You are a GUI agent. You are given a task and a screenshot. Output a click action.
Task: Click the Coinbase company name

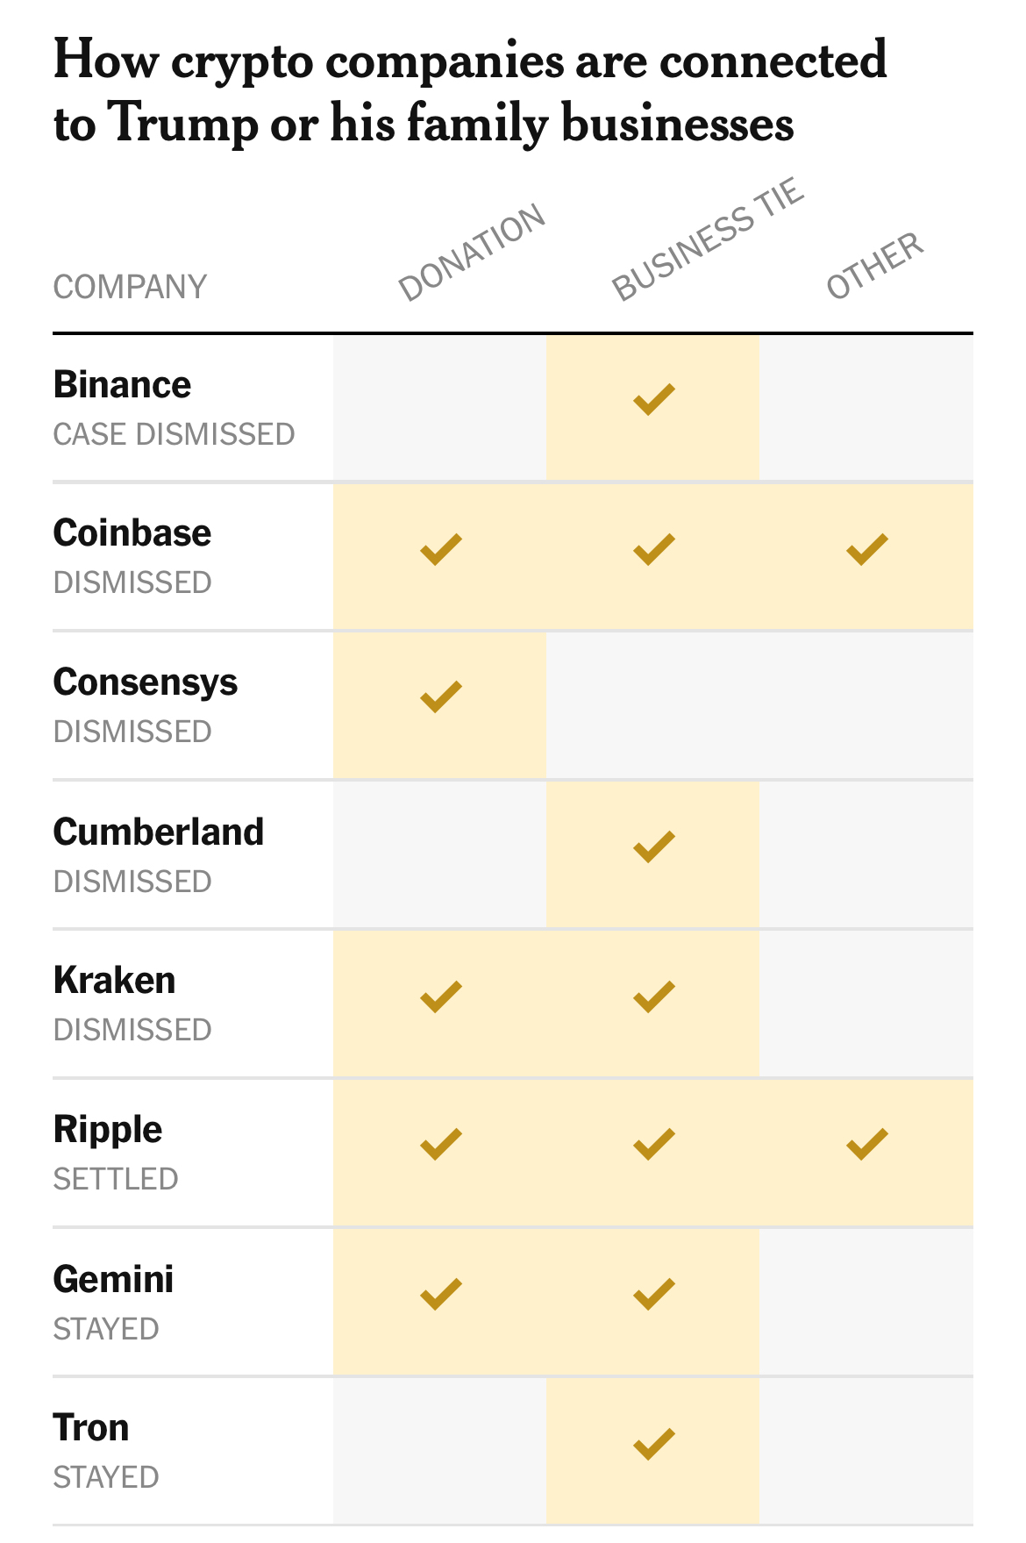132,533
